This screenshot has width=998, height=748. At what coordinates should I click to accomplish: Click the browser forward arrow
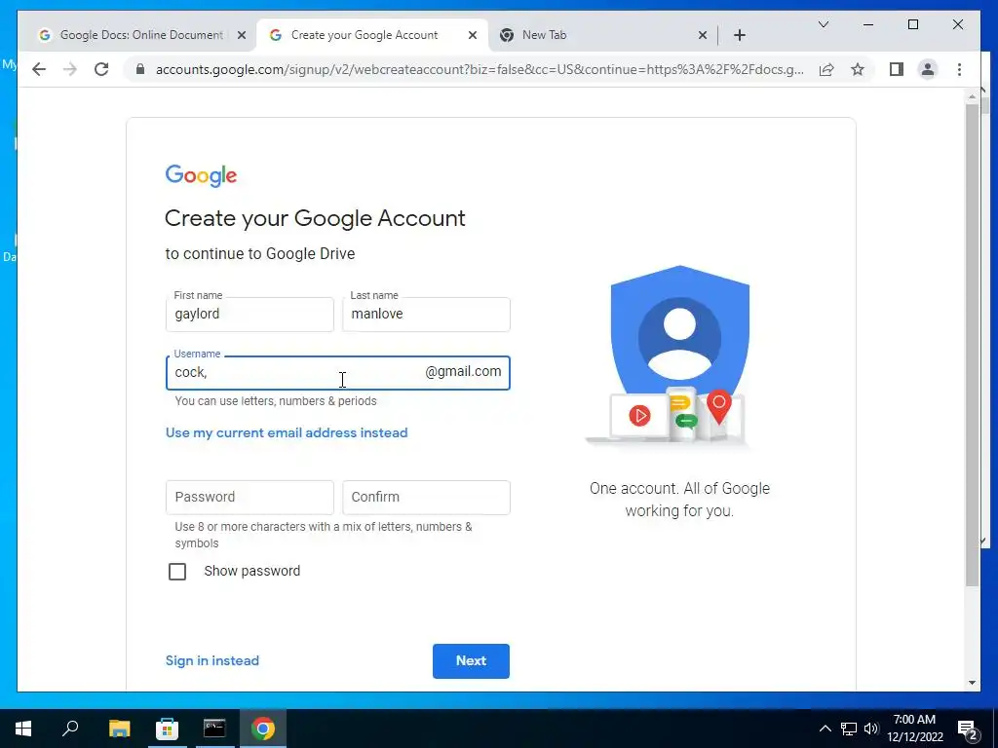pos(70,69)
